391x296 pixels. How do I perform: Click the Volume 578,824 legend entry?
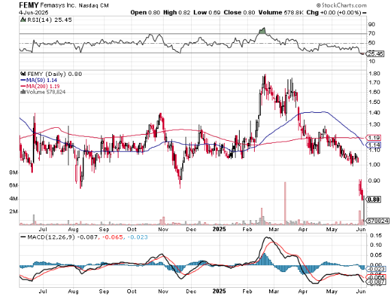43,92
